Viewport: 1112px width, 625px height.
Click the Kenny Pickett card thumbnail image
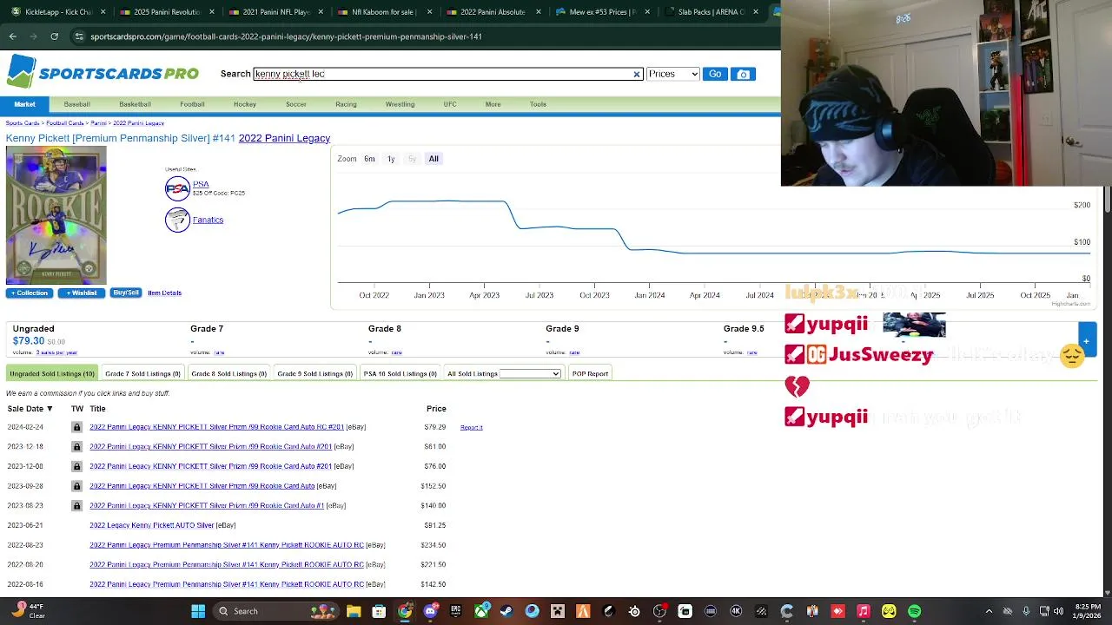point(56,215)
